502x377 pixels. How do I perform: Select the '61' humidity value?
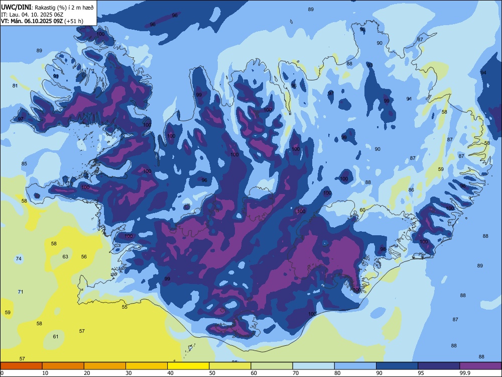click(x=56, y=336)
